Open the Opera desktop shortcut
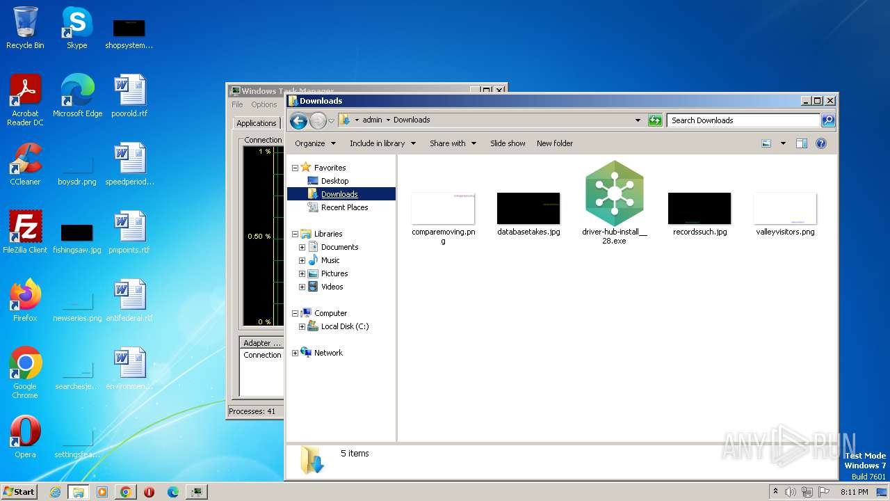Viewport: 890px width, 501px height. pyautogui.click(x=25, y=437)
